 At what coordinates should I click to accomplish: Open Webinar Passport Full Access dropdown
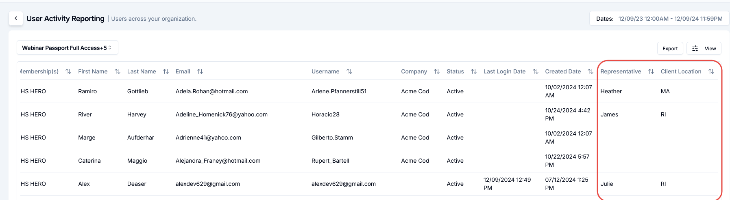[x=67, y=48]
